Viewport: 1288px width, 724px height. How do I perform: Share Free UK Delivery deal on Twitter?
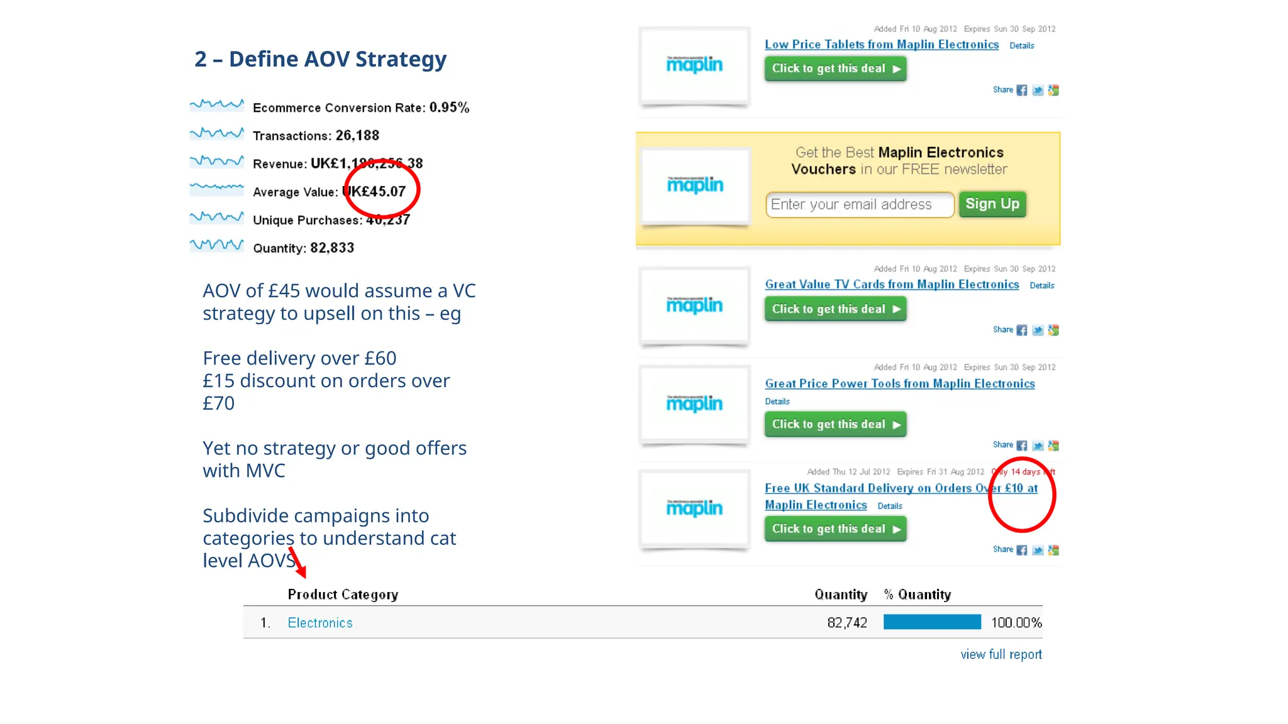(x=1038, y=551)
